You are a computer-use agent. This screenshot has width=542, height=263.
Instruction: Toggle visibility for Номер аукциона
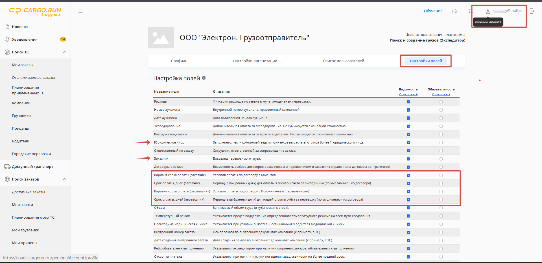coord(408,110)
